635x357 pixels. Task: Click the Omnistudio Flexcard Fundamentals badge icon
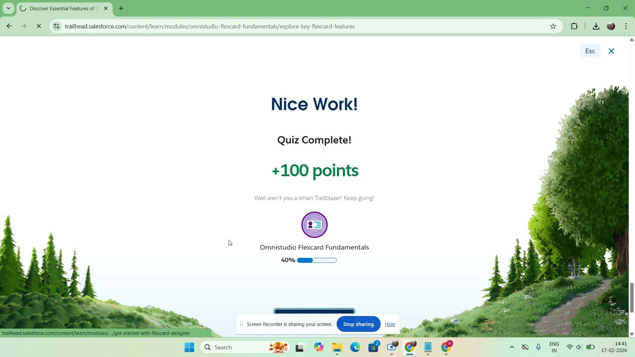pyautogui.click(x=315, y=225)
